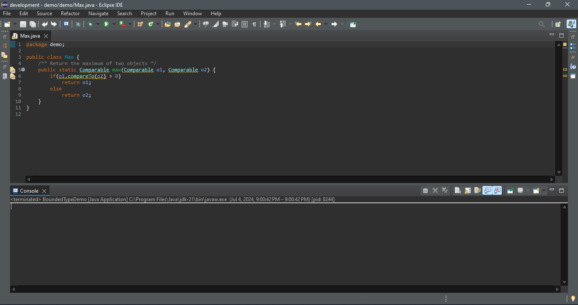This screenshot has height=305, width=578.
Task: Click the Debug bug icon
Action: (x=91, y=24)
